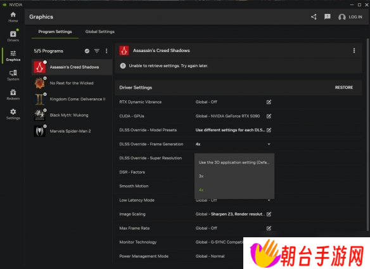Click DLSS Override - Super Resolution label

pyautogui.click(x=151, y=158)
